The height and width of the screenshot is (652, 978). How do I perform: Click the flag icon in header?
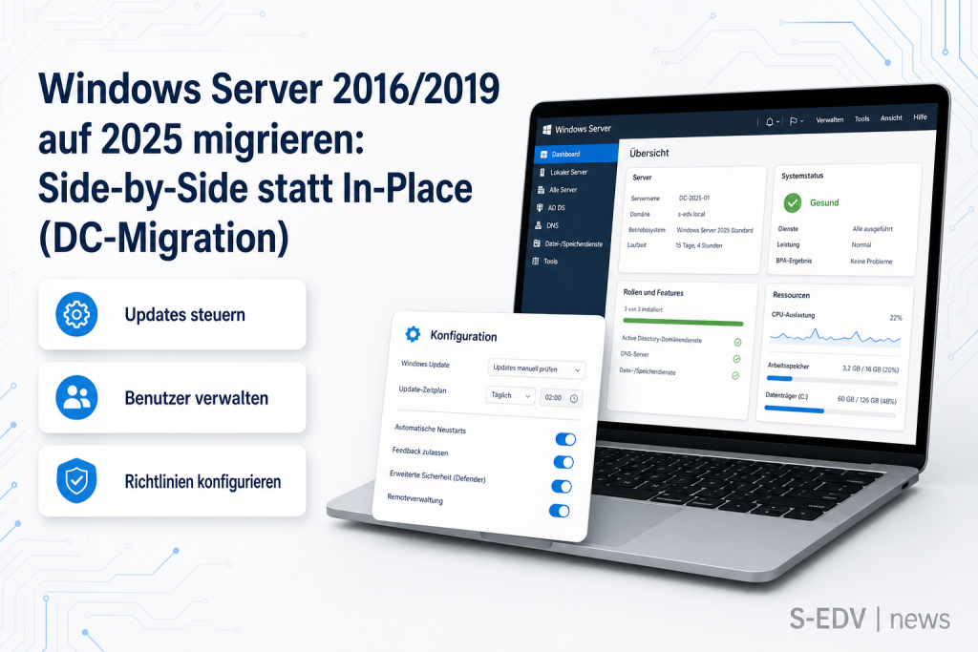[x=794, y=121]
